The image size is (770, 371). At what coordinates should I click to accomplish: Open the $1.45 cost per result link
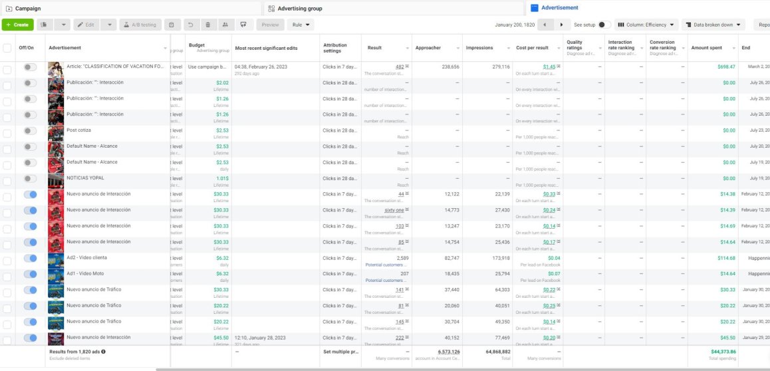549,66
